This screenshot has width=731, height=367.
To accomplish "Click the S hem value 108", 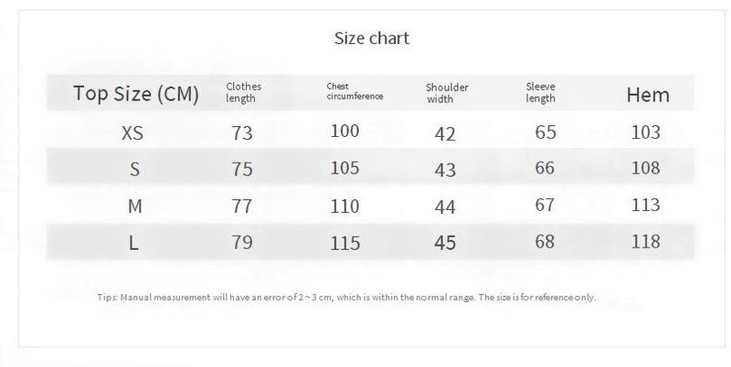I will 645,169.
